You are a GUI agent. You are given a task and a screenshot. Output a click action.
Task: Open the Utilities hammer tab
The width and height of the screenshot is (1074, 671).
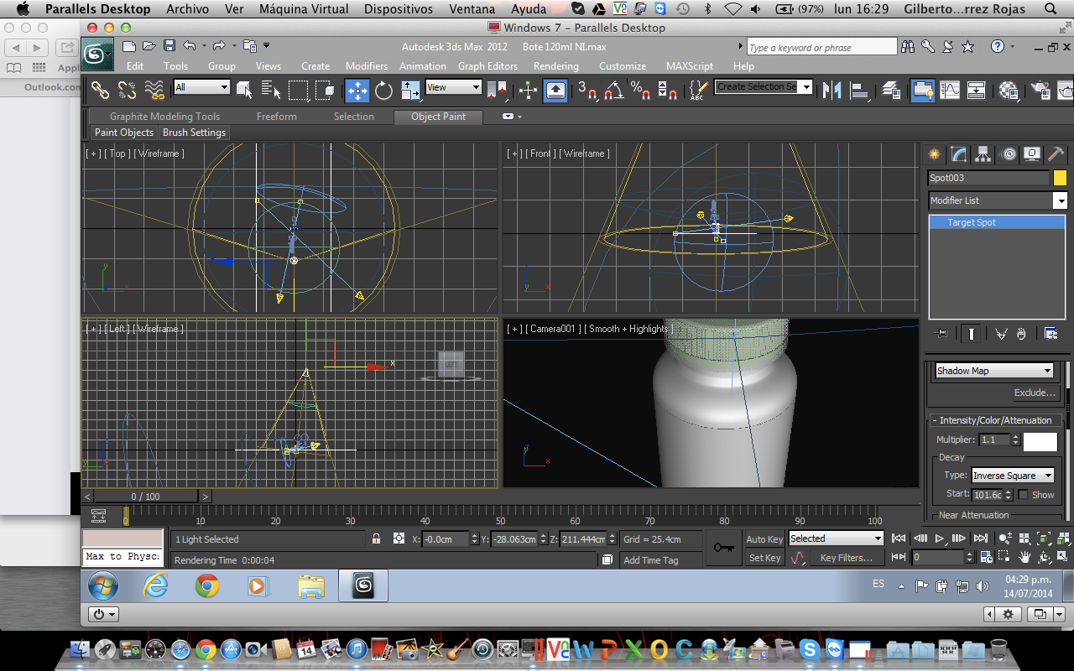[1056, 154]
